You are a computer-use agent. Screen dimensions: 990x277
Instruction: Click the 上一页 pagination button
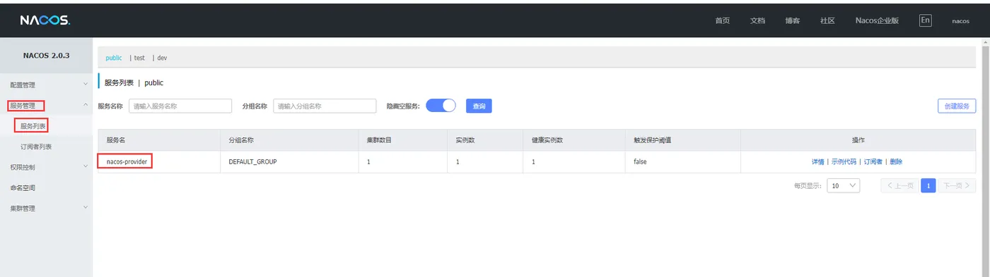(x=899, y=185)
